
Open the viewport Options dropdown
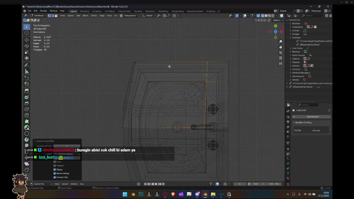pyautogui.click(x=277, y=20)
